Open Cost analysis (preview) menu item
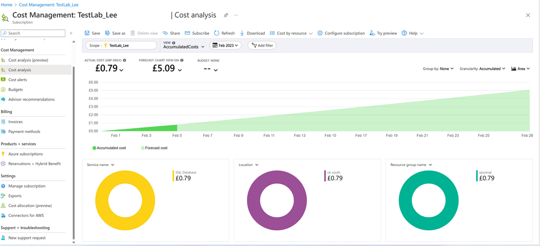Screen dimensions: 540x246 [x=28, y=60]
